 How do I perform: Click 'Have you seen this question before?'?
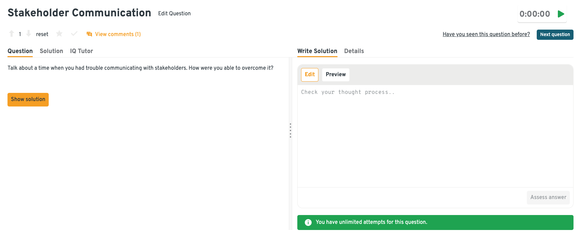click(x=486, y=34)
